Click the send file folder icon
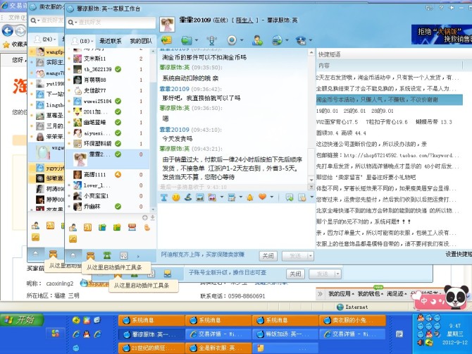 [186, 40]
